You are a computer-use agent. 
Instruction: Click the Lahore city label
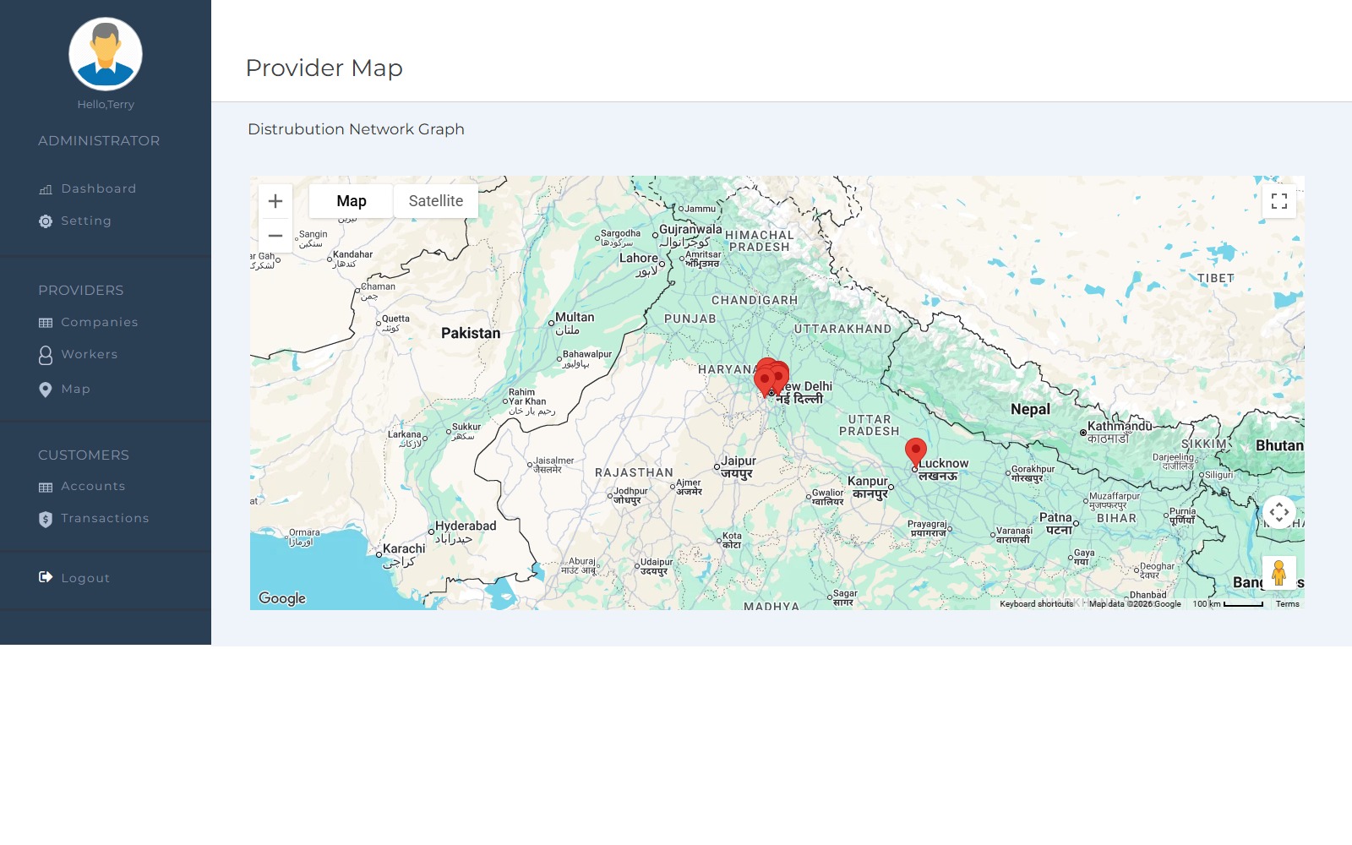tap(639, 264)
